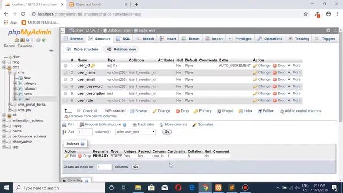Expand the information_schema database node

click(x=4, y=120)
